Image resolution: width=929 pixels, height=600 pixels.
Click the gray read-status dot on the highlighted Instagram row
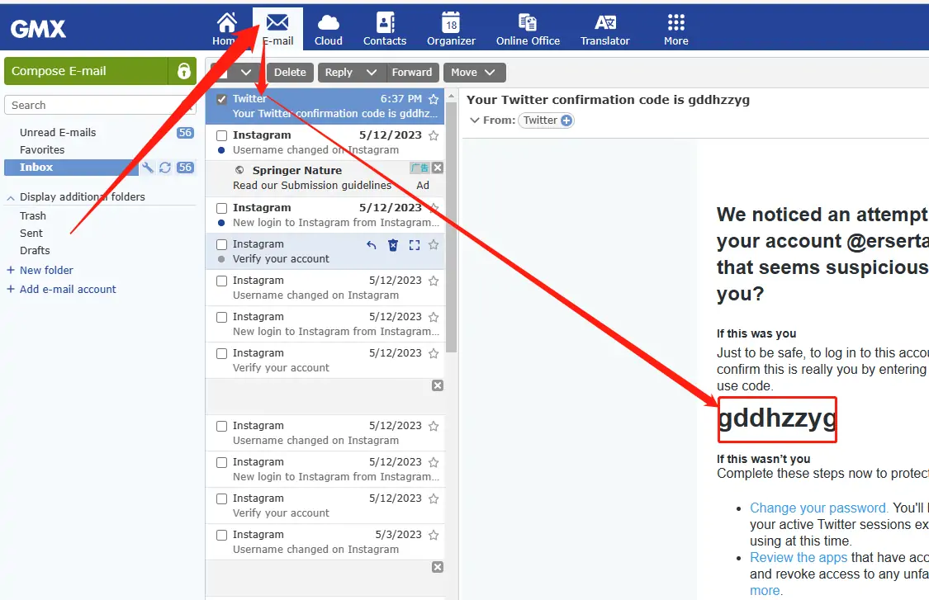[x=221, y=259]
